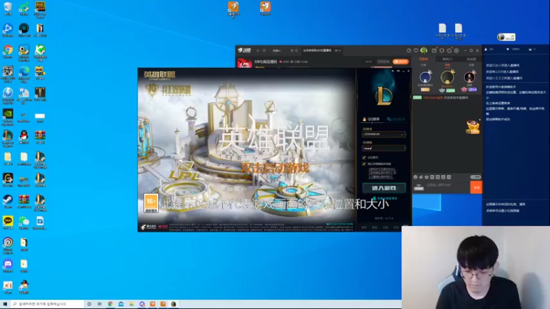Open the agreement links under the consent checkbox
Screen dimensions: 550x309
coord(382,173)
